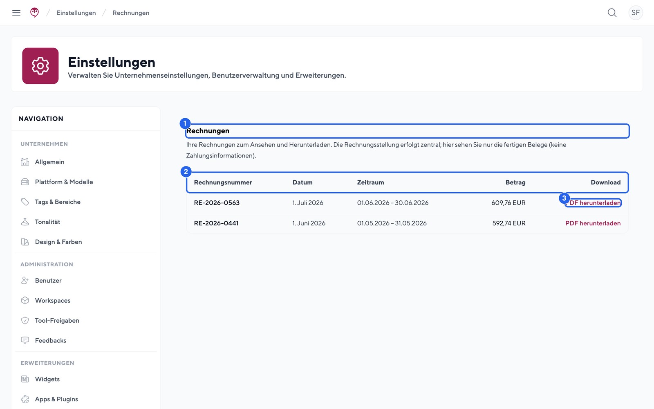Click the Datum column header
This screenshot has height=409, width=654.
pos(302,182)
